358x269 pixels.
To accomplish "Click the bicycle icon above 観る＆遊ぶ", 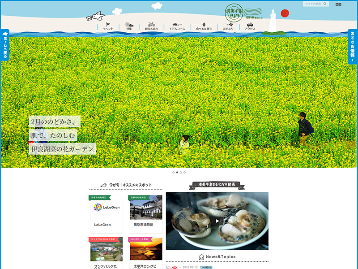I will pyautogui.click(x=151, y=25).
